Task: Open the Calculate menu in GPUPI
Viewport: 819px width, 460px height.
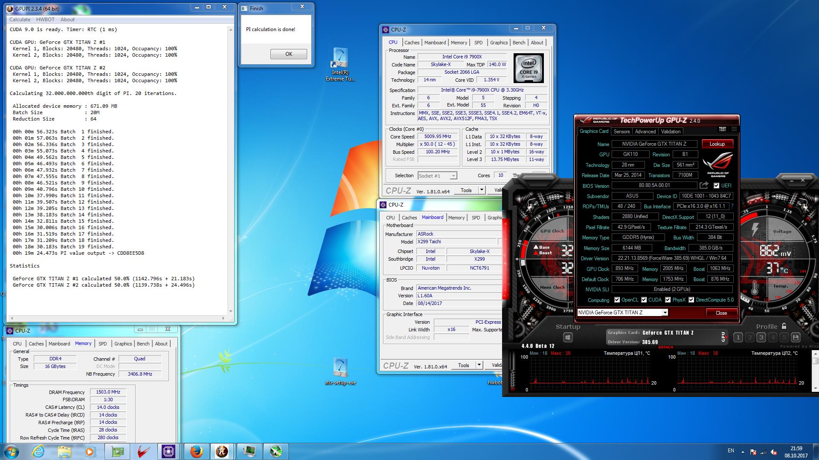Action: [20, 20]
